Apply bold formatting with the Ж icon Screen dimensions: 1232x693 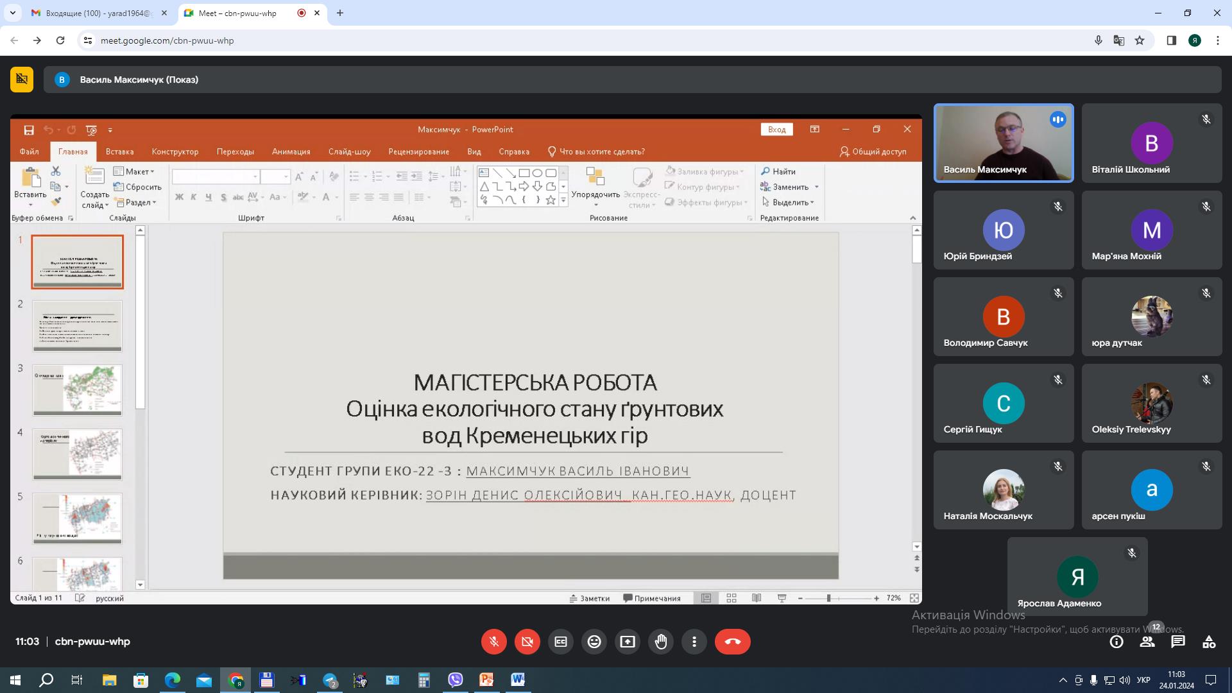180,197
